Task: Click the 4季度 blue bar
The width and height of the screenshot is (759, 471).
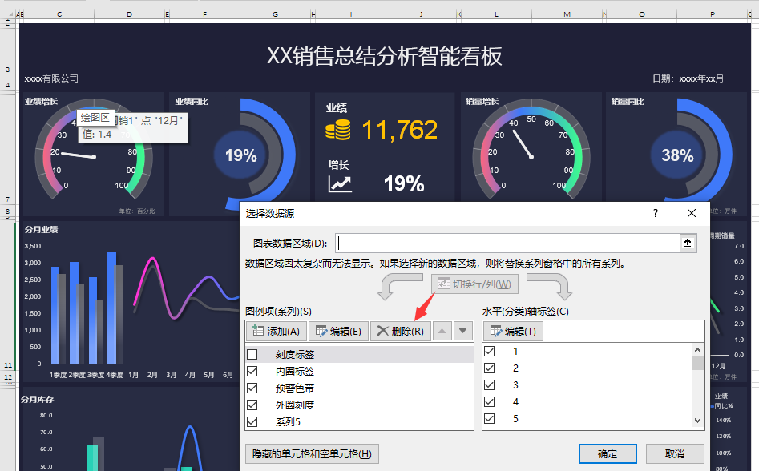Action: point(111,308)
